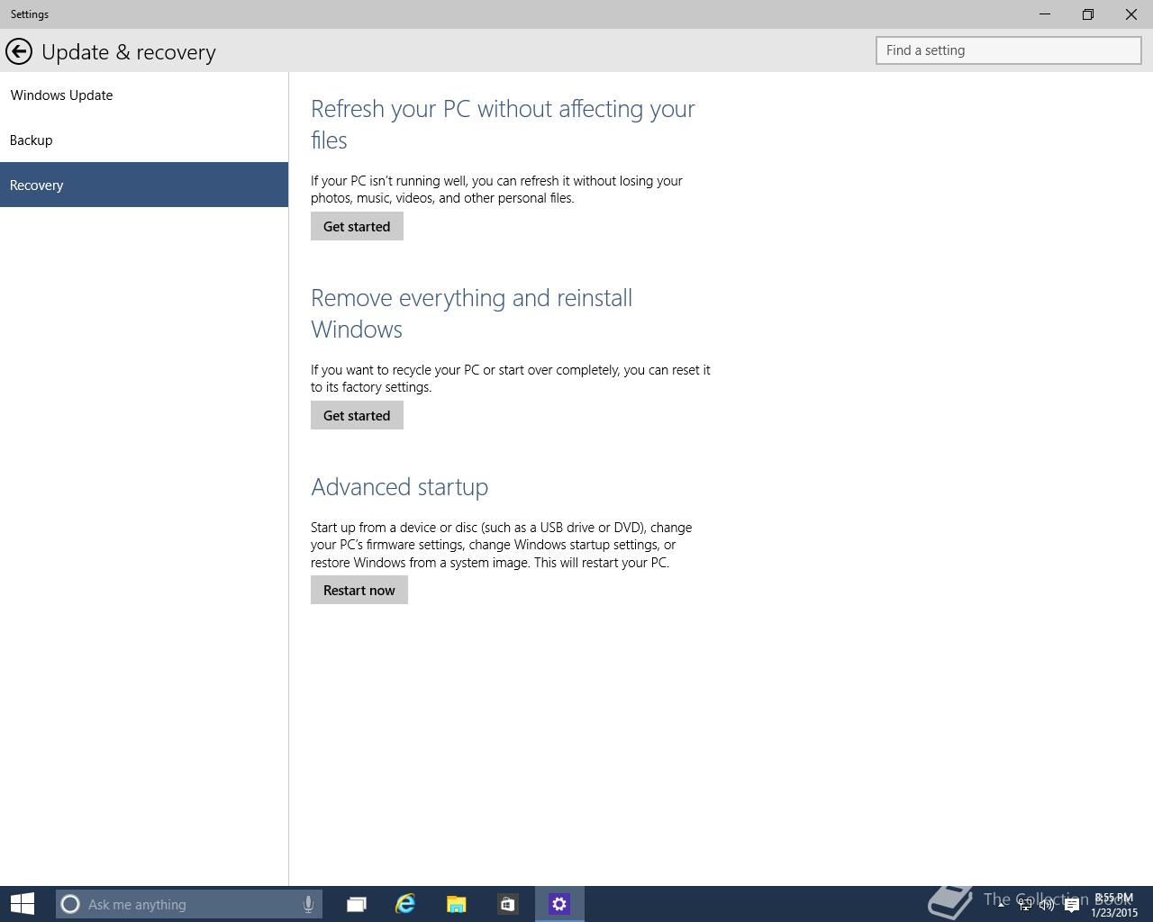Select Backup in the sidebar
1153x922 pixels.
[x=144, y=140]
